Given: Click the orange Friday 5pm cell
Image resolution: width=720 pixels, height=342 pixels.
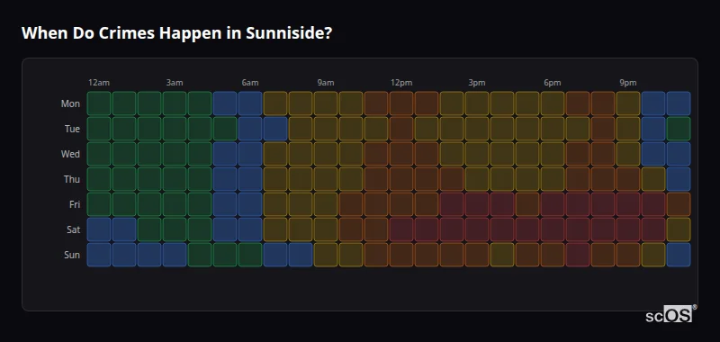Looking at the screenshot, I should click(x=527, y=204).
